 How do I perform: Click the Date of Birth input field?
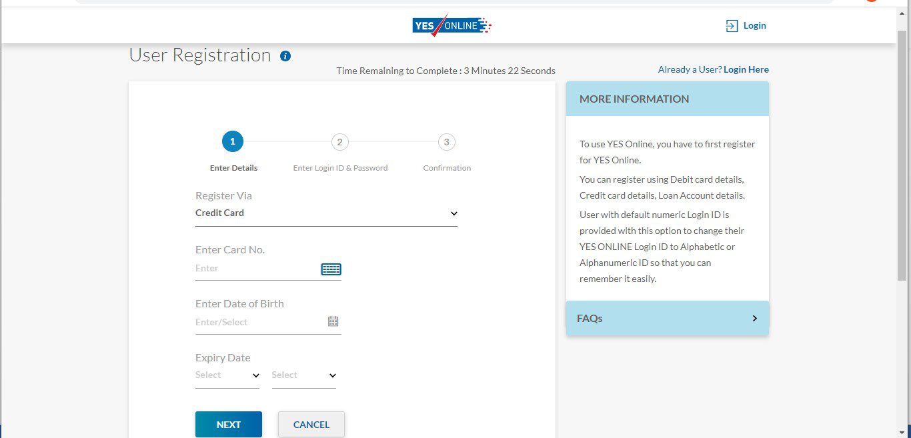(x=259, y=322)
